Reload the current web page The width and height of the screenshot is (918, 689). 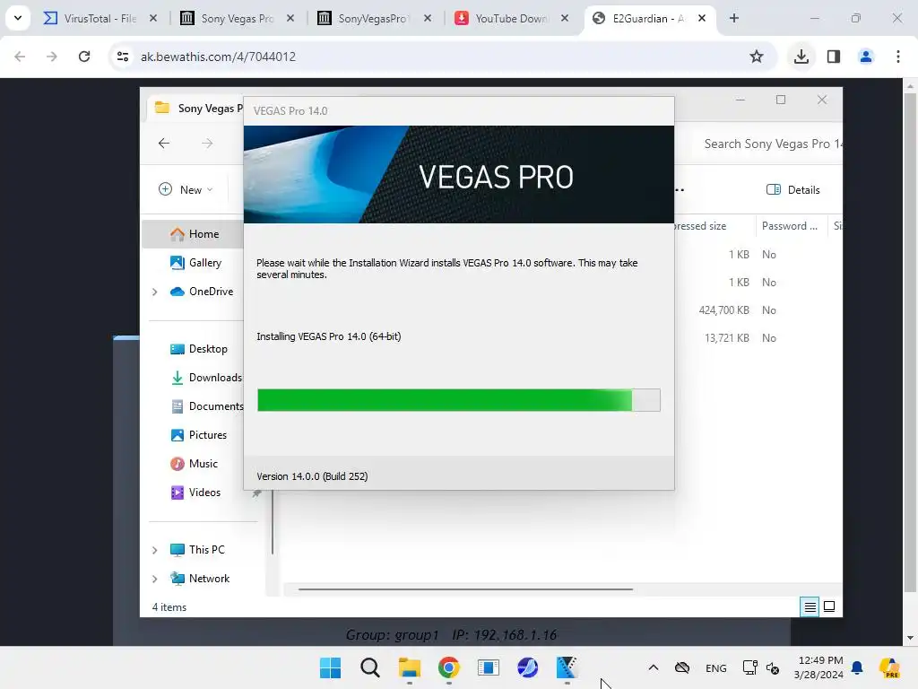(84, 57)
